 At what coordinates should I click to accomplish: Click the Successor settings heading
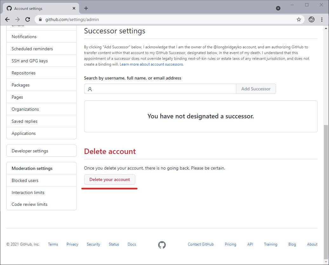115,31
